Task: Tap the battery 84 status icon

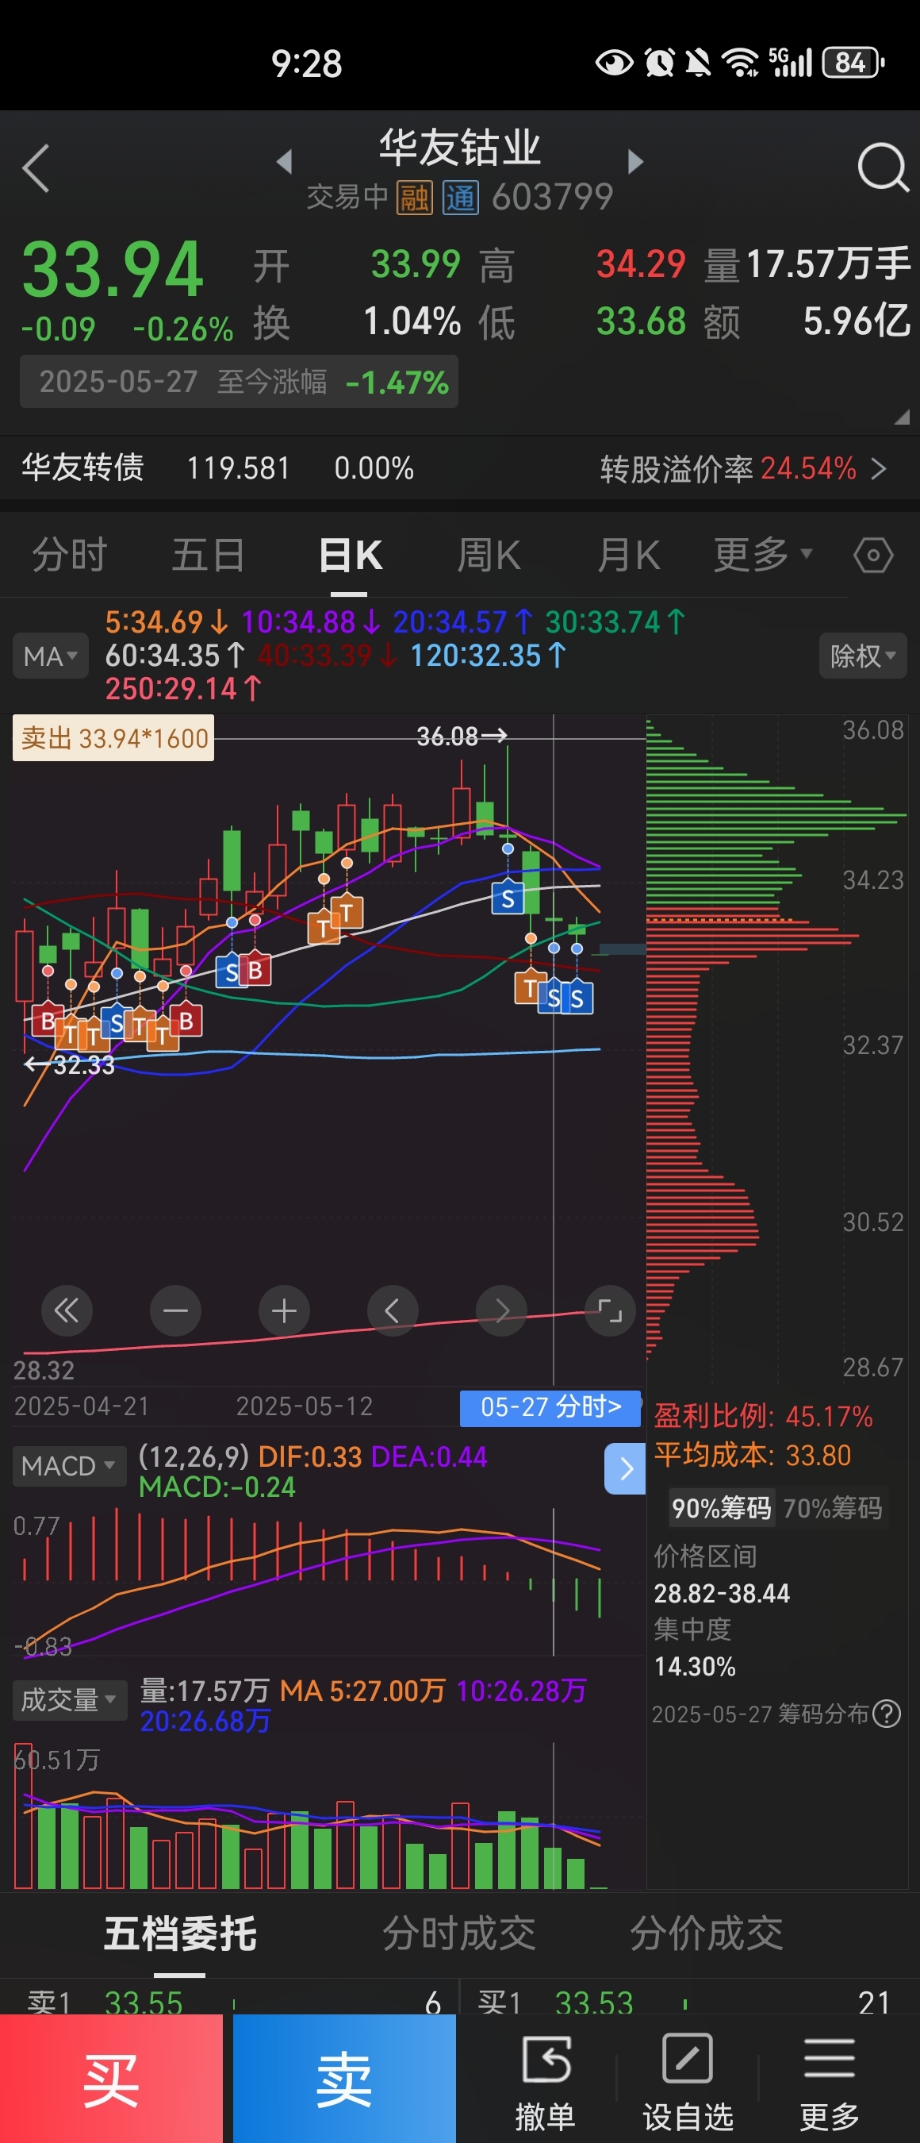Action: [x=853, y=63]
